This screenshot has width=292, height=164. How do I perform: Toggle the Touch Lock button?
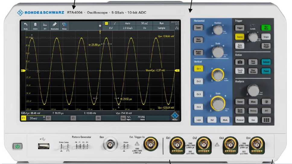240,71
